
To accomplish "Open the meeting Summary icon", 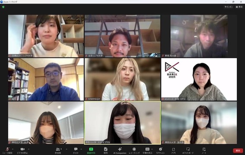I will pyautogui.click(x=106, y=151).
